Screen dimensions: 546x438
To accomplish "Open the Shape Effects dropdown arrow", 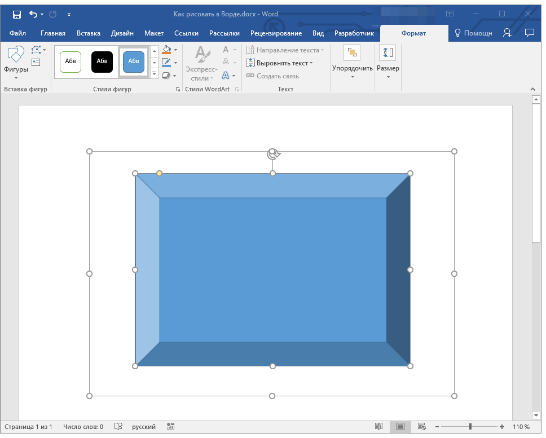I will 175,76.
